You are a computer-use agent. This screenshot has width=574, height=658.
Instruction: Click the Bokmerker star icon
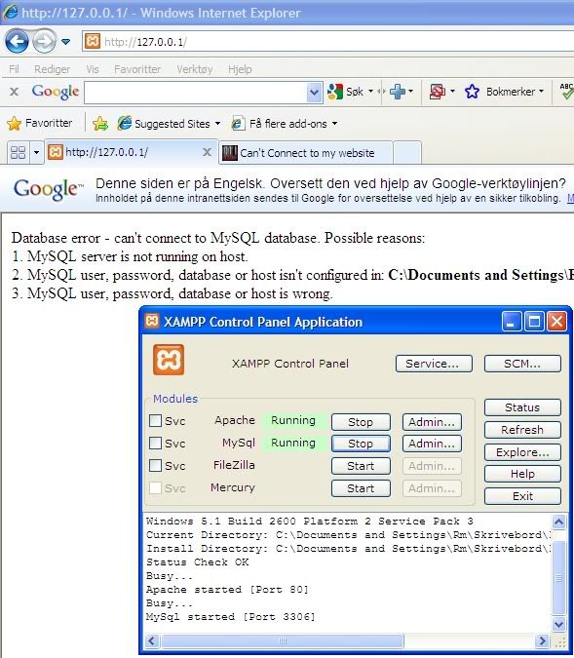click(x=472, y=92)
